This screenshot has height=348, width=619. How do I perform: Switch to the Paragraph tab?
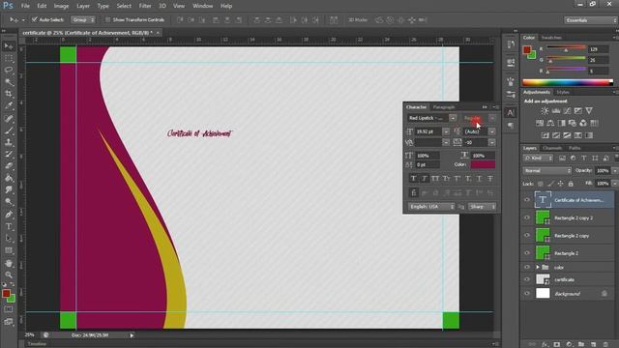[444, 107]
